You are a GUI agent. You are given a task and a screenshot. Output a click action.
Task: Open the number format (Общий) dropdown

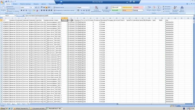click(89, 7)
